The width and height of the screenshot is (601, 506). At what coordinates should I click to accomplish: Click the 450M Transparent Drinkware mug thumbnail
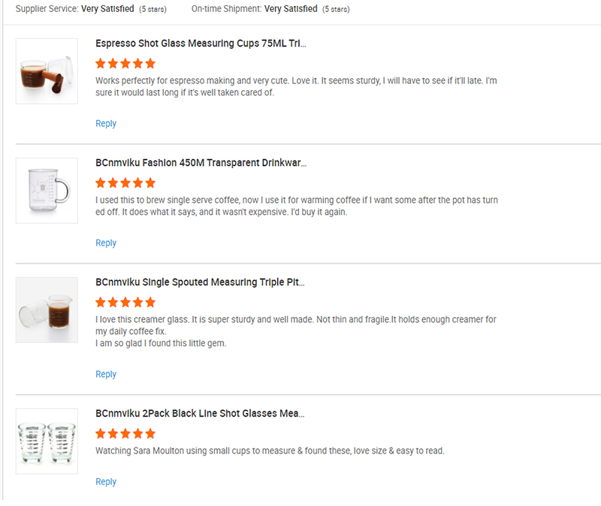click(x=47, y=190)
